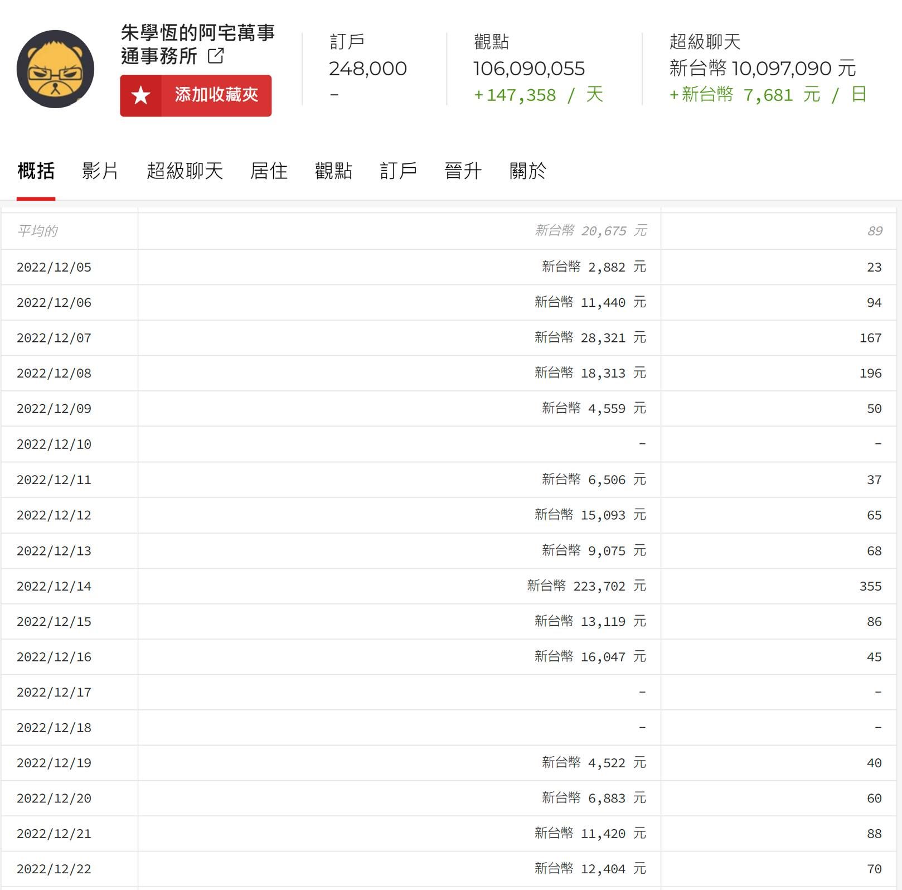Viewport: 902px width, 890px height.
Task: Click the date 2022/12/17
Action: [x=54, y=693]
